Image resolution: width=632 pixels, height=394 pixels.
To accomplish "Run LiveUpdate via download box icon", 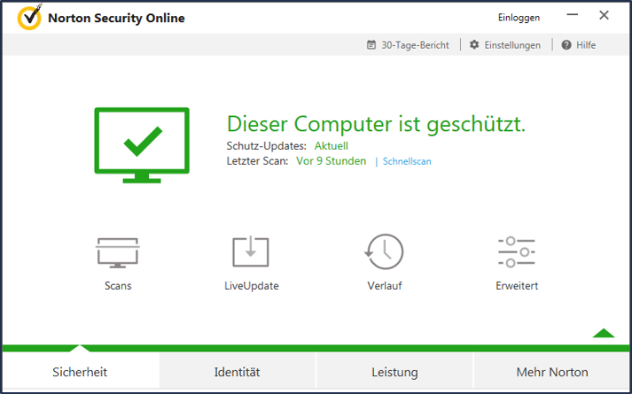I will click(251, 251).
